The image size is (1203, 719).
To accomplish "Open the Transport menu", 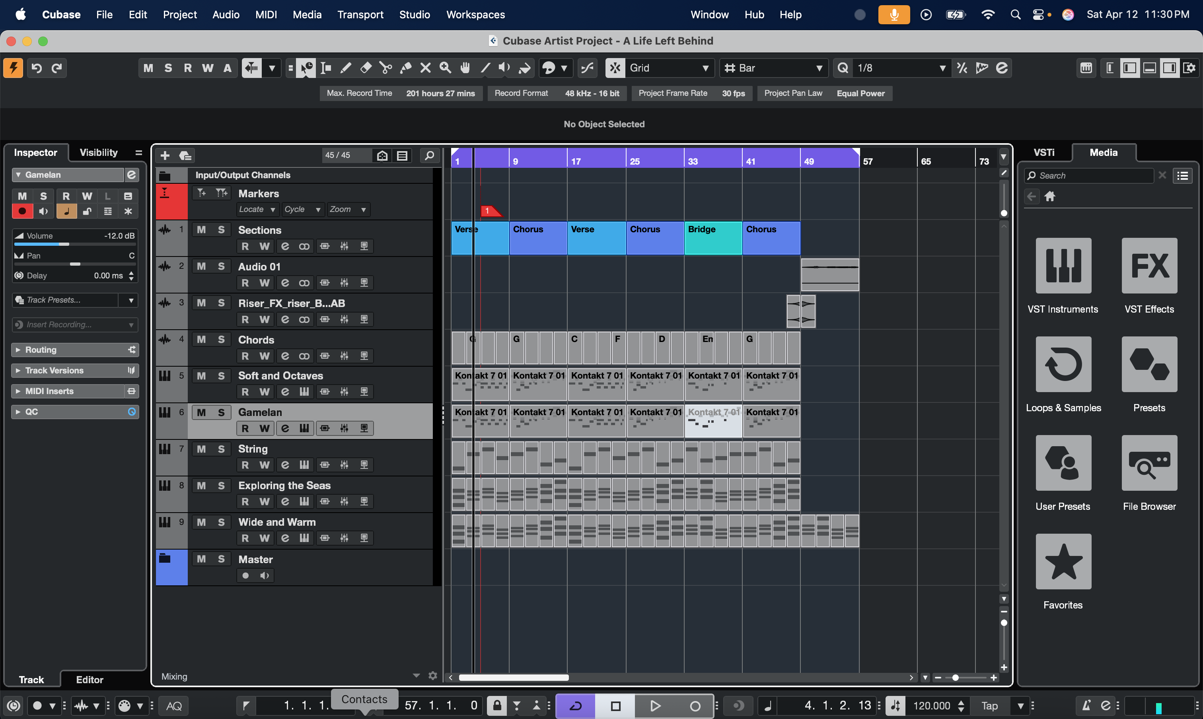I will click(360, 15).
